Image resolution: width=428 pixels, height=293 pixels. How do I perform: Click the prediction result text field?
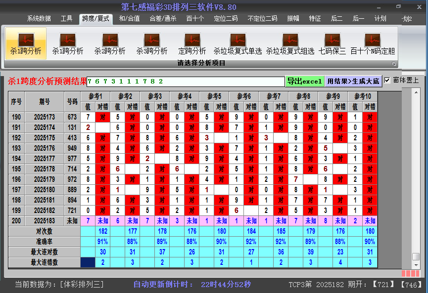point(186,82)
